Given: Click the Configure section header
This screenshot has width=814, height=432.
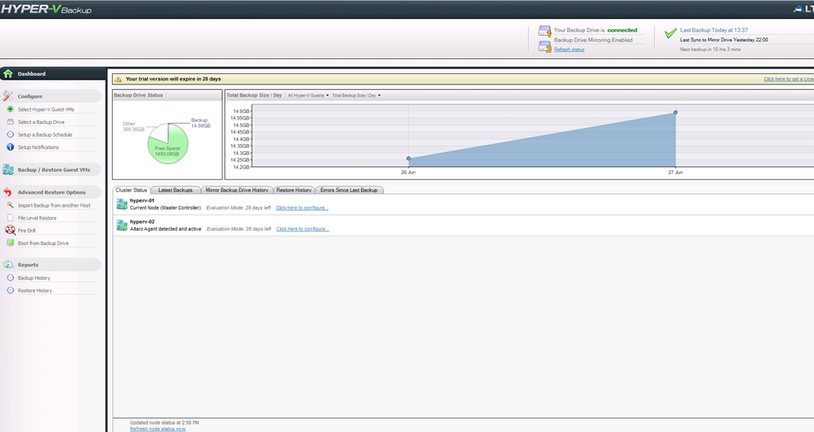Looking at the screenshot, I should (51, 96).
